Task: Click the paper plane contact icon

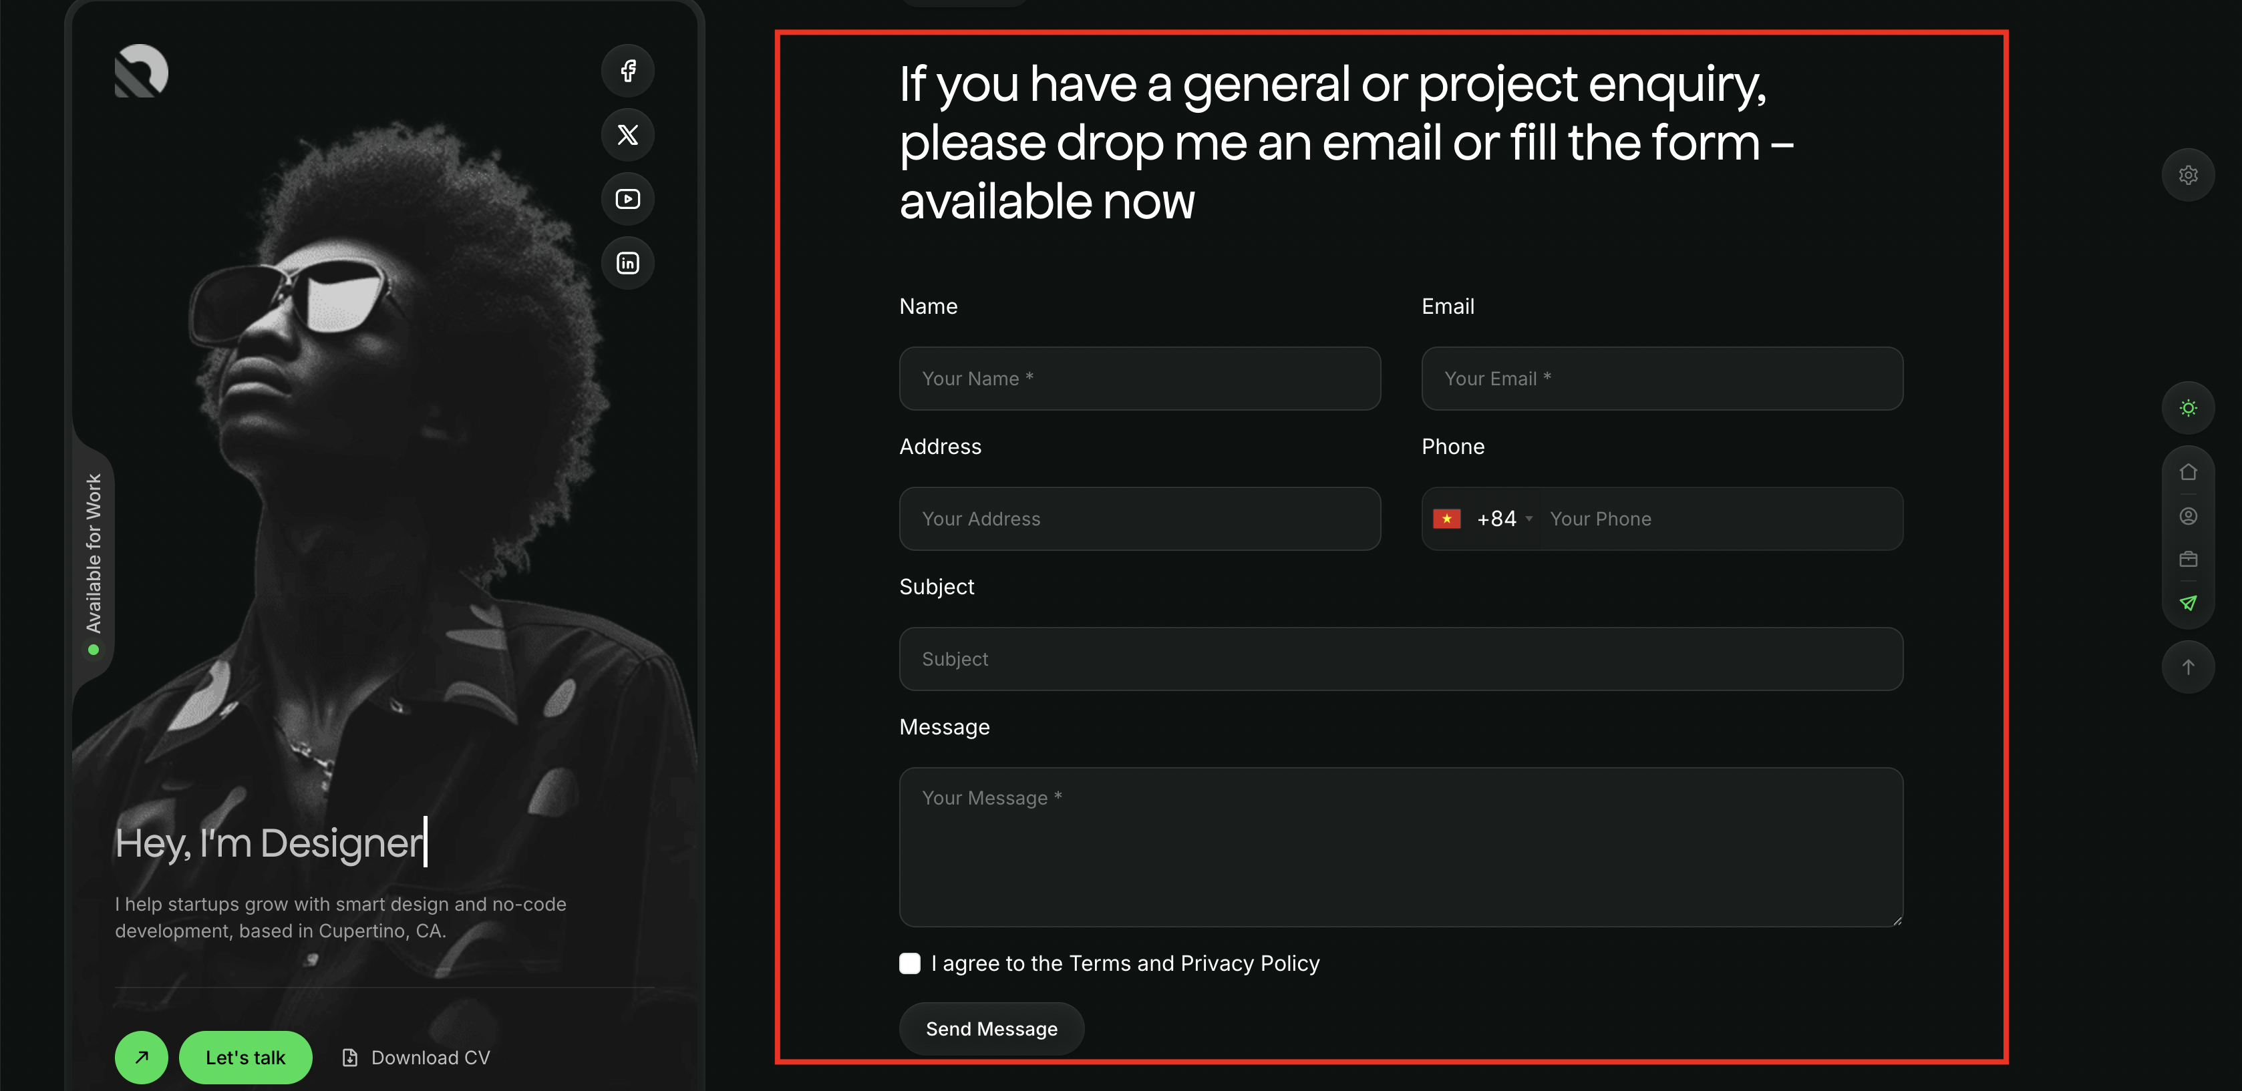Action: 2187,603
